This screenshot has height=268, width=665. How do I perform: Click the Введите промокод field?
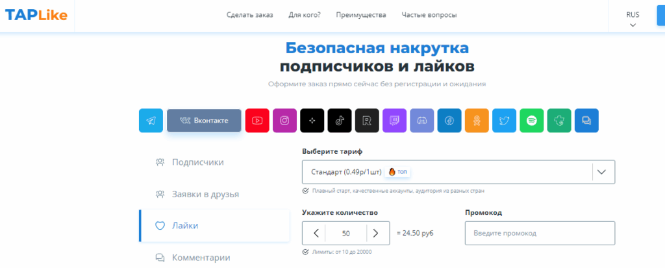click(540, 233)
